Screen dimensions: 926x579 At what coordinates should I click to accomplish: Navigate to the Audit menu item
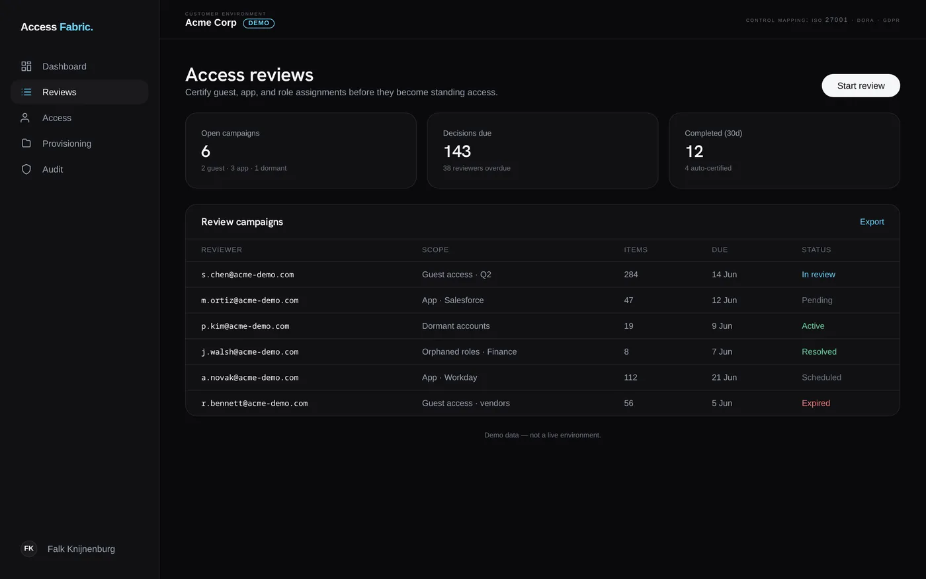[79, 169]
